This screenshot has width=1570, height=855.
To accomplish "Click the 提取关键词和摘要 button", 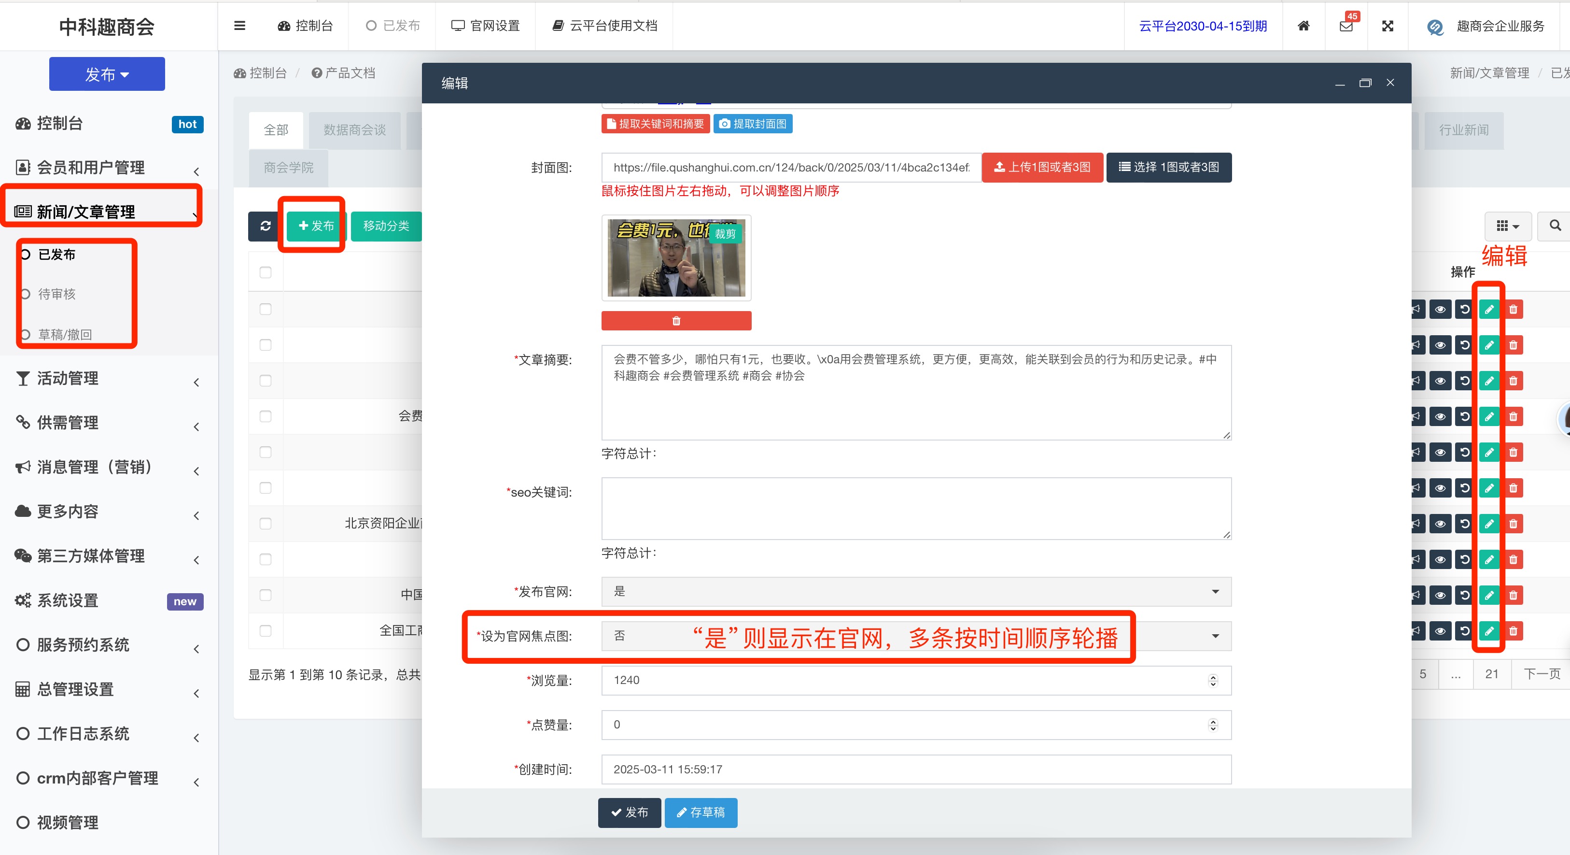I will (655, 124).
